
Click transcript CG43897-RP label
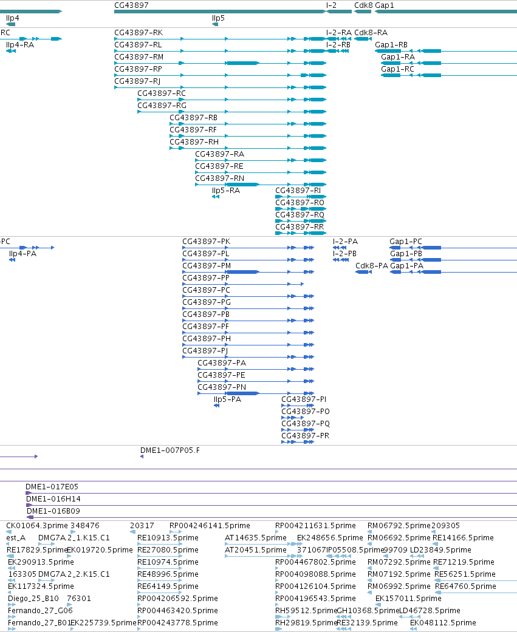(138, 69)
